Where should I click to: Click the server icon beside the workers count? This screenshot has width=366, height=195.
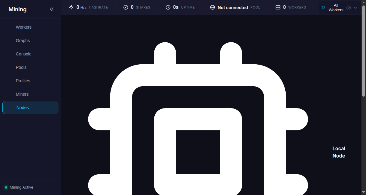[278, 7]
